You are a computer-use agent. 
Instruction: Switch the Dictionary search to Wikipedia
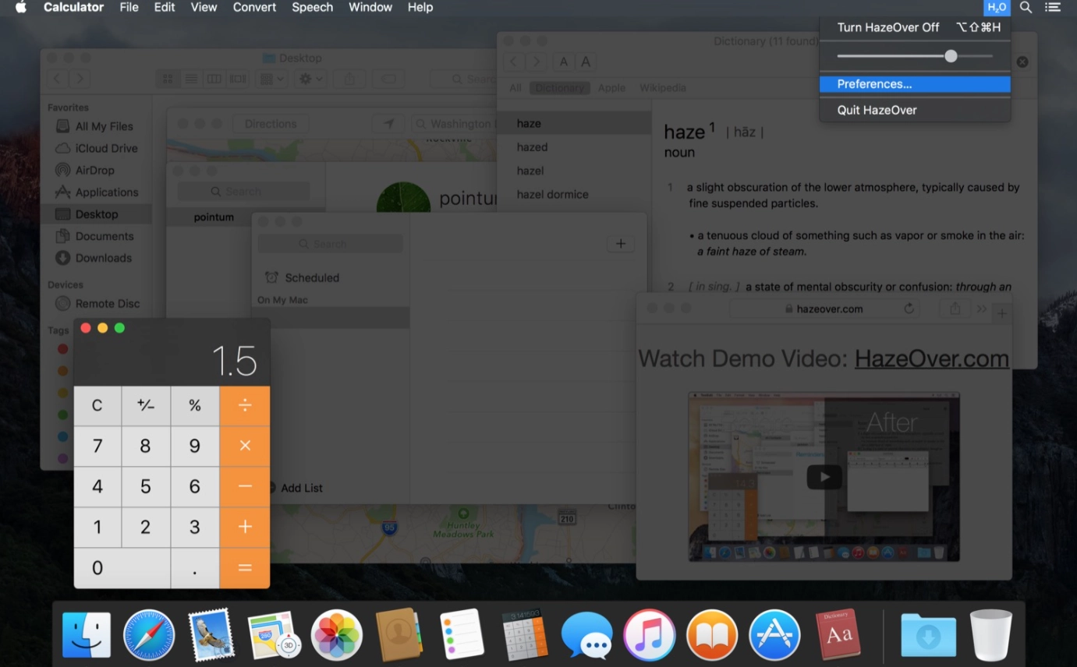[x=662, y=87]
